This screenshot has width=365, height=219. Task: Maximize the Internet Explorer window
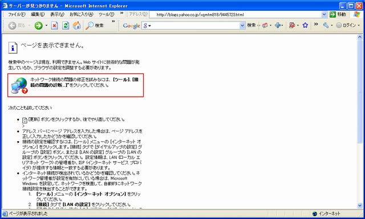[351, 6]
